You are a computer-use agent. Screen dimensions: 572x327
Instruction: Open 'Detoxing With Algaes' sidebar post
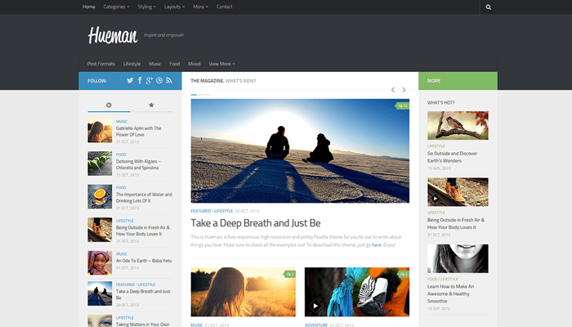click(138, 164)
